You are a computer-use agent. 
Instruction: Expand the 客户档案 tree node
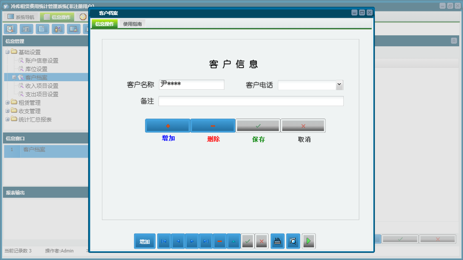click(14, 77)
